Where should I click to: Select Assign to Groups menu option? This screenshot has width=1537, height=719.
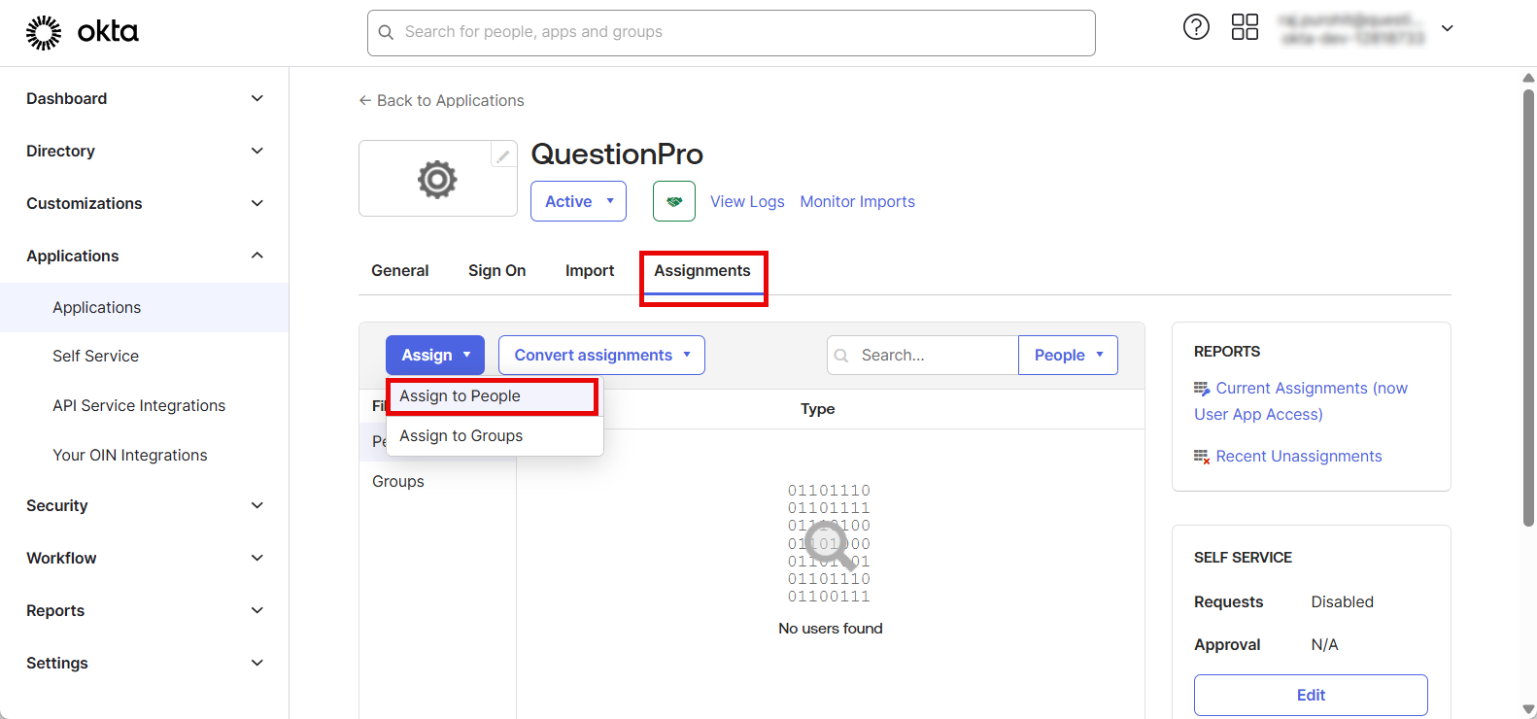click(461, 436)
